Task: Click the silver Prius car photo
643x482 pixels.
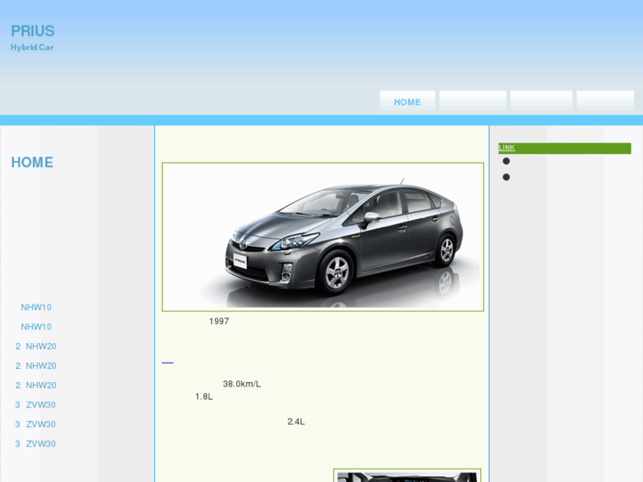Action: click(x=323, y=237)
